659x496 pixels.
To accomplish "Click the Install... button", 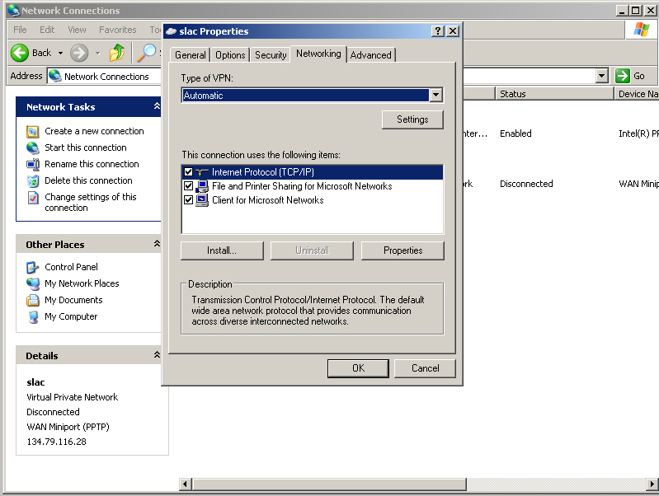I will [x=222, y=250].
